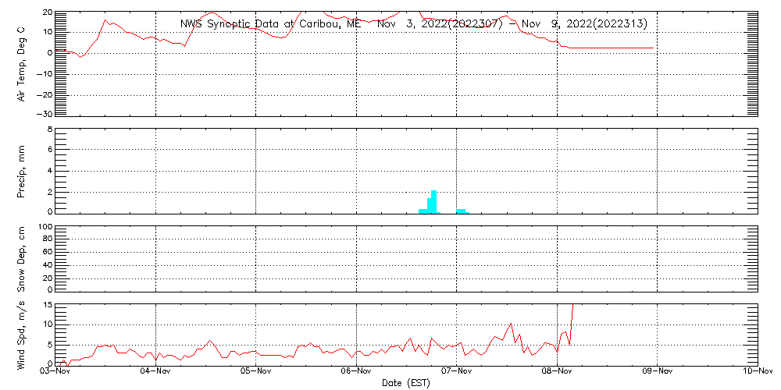
Task: Click the '15' tick on the wind speed axis
Action: click(x=48, y=304)
